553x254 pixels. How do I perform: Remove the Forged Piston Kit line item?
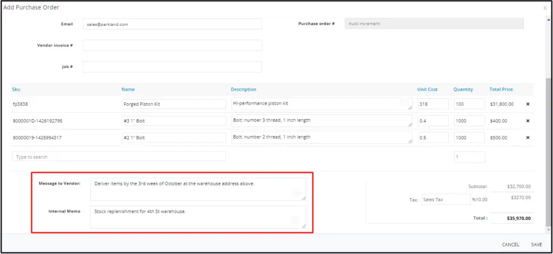click(528, 104)
